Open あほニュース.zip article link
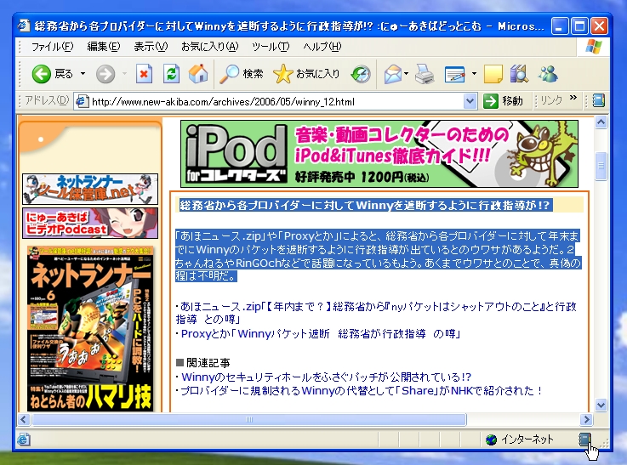The width and height of the screenshot is (627, 465). click(x=376, y=313)
